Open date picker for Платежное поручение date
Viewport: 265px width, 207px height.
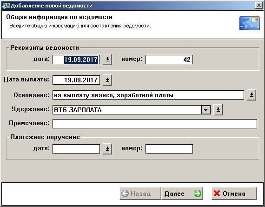click(107, 149)
